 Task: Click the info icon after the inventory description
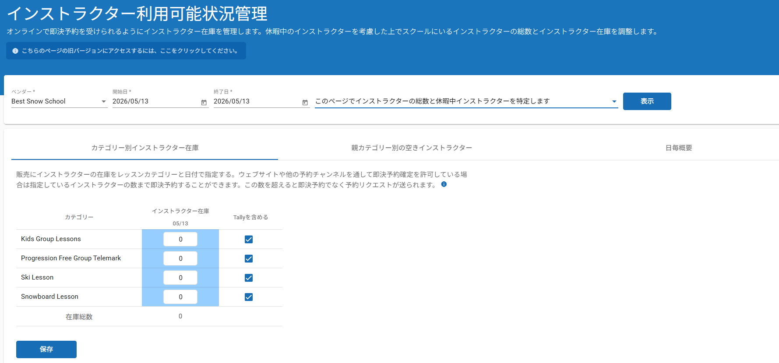pyautogui.click(x=444, y=184)
